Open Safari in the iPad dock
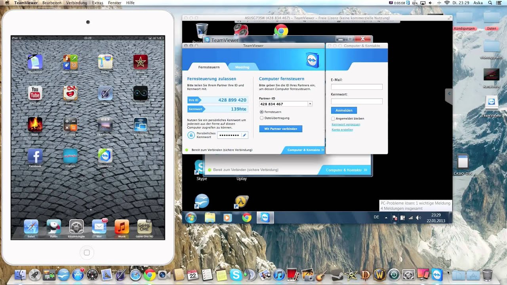 31,227
